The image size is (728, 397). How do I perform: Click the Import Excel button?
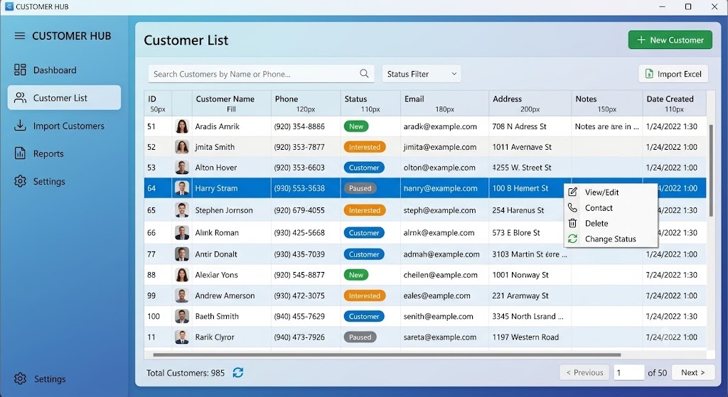pos(673,74)
